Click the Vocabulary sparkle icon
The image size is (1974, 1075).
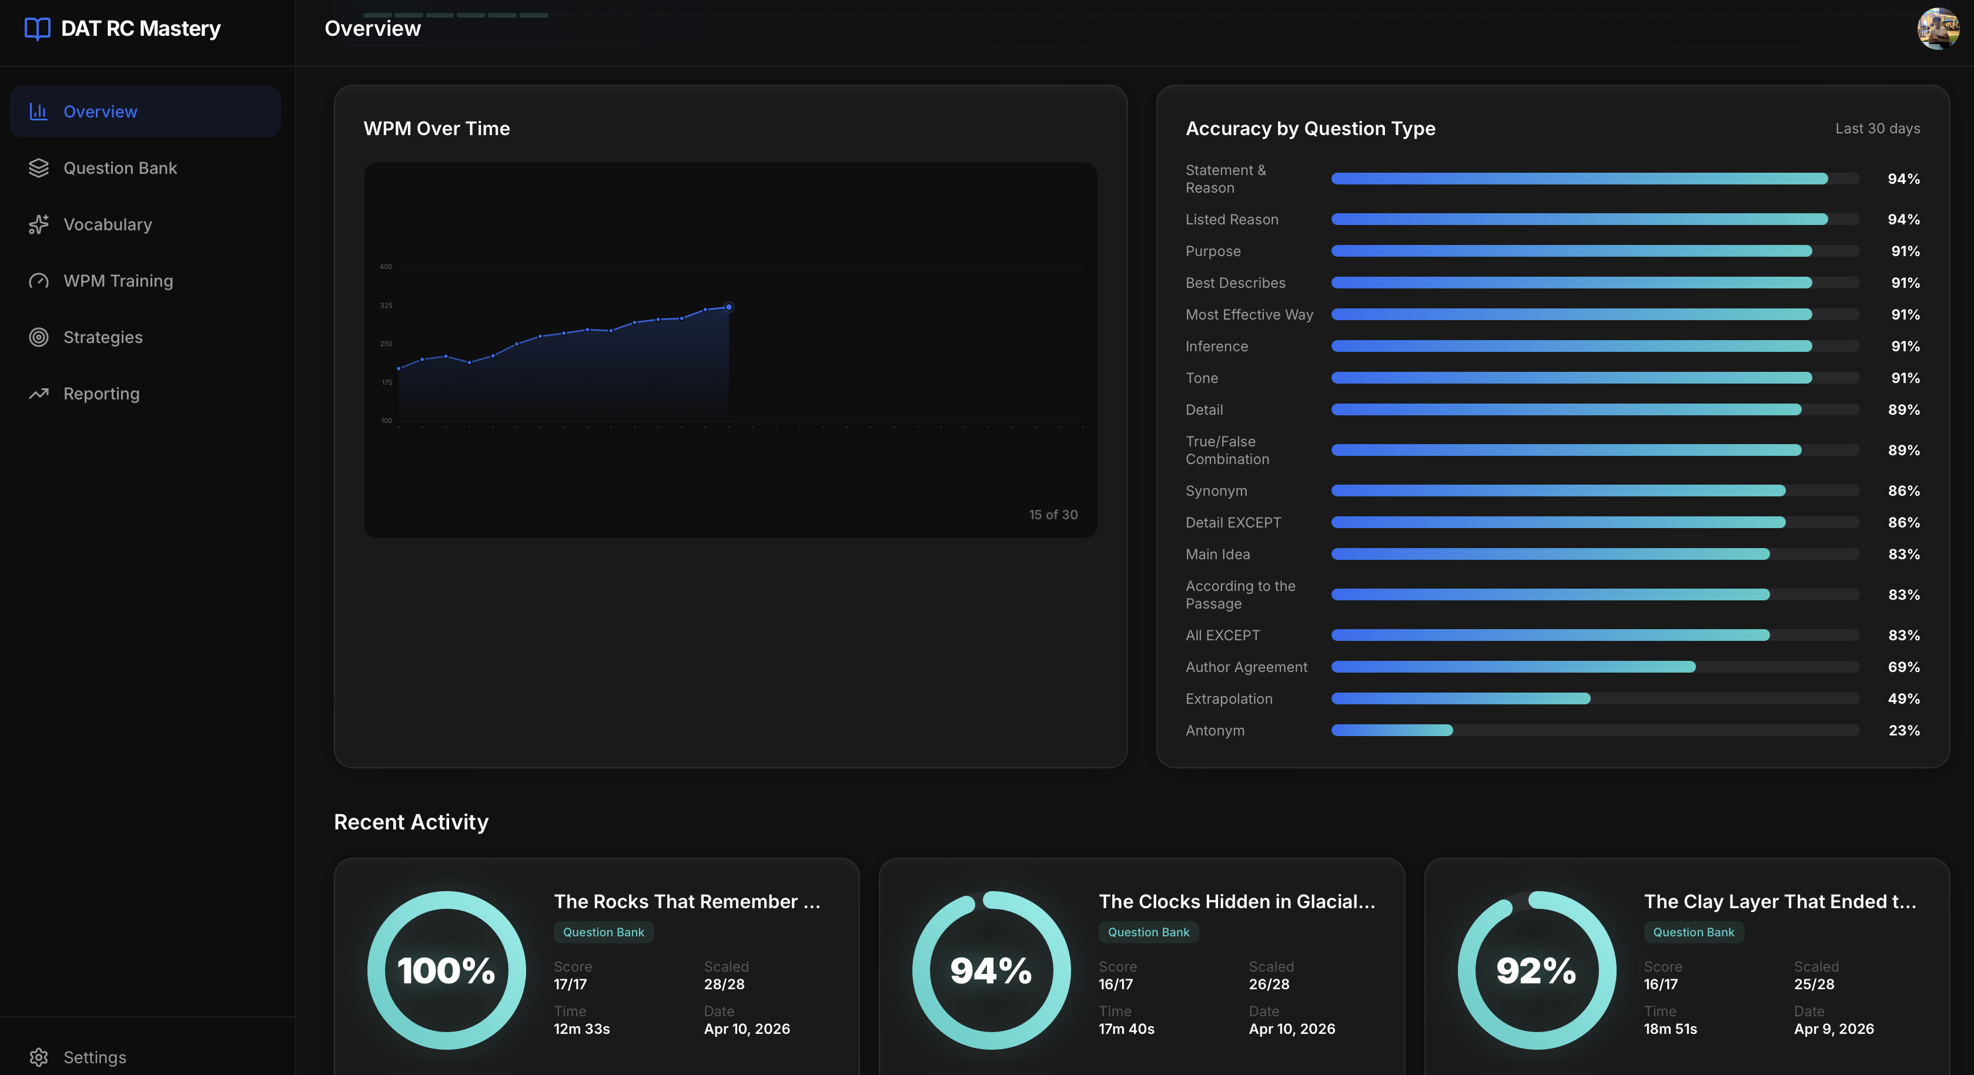(38, 224)
